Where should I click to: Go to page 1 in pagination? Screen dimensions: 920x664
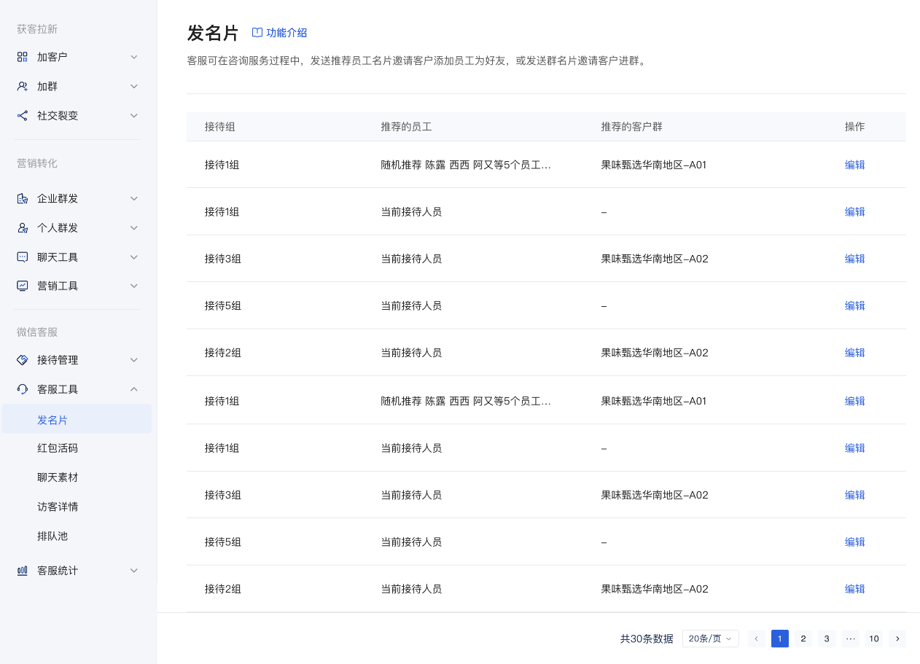(780, 638)
